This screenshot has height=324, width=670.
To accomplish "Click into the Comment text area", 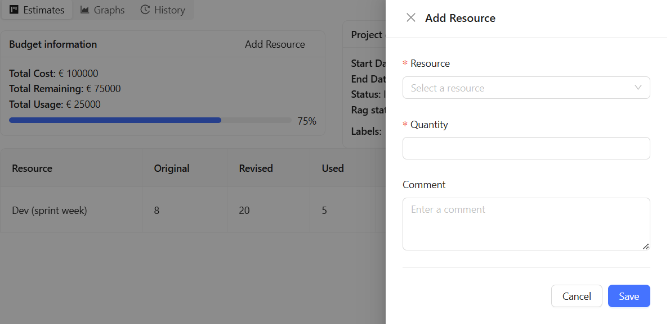I will click(x=526, y=223).
